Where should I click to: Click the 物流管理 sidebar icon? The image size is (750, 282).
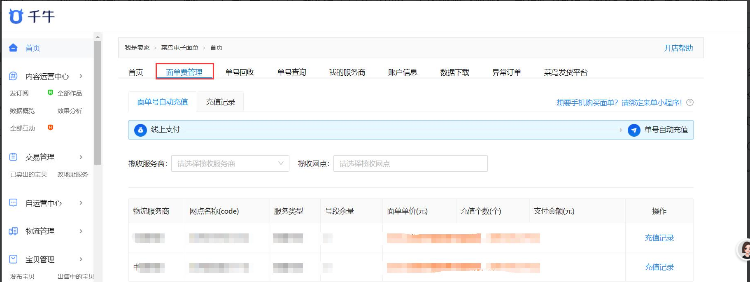pyautogui.click(x=13, y=231)
